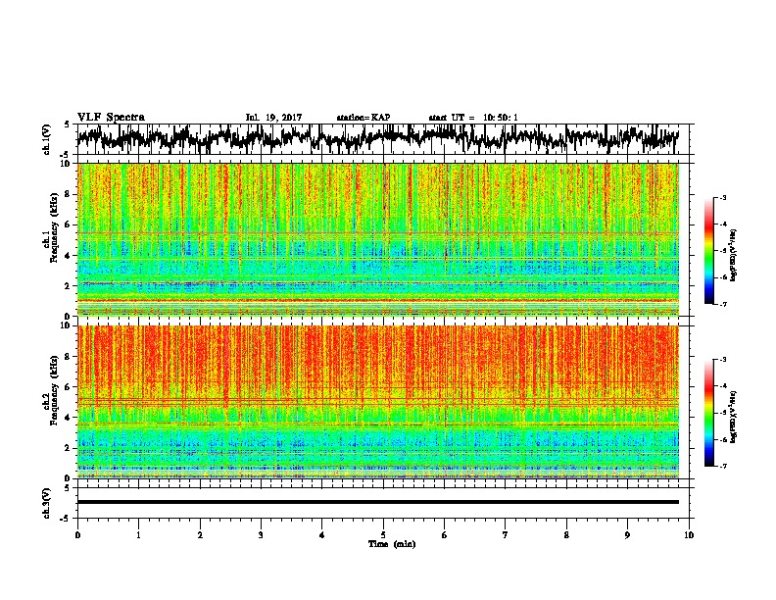Click the "4" kHz tick on ch.2 frequency axis
This screenshot has height=600, width=776.
point(70,418)
